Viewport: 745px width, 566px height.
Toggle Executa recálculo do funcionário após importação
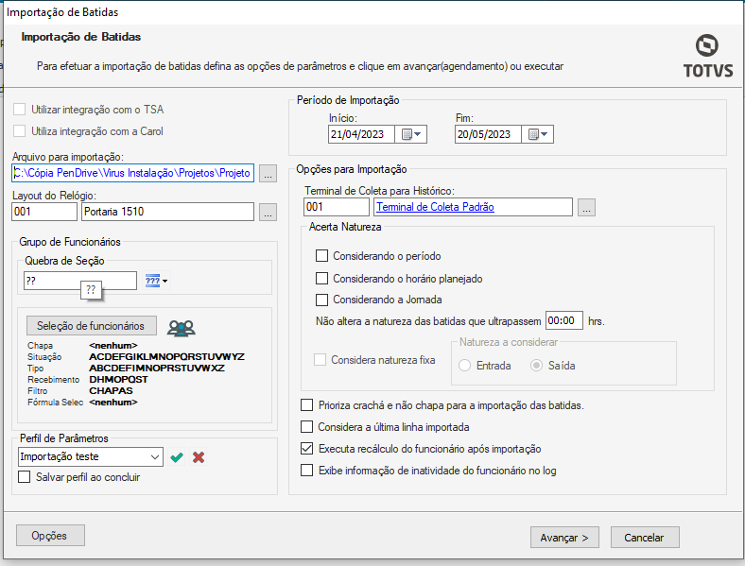coord(306,449)
